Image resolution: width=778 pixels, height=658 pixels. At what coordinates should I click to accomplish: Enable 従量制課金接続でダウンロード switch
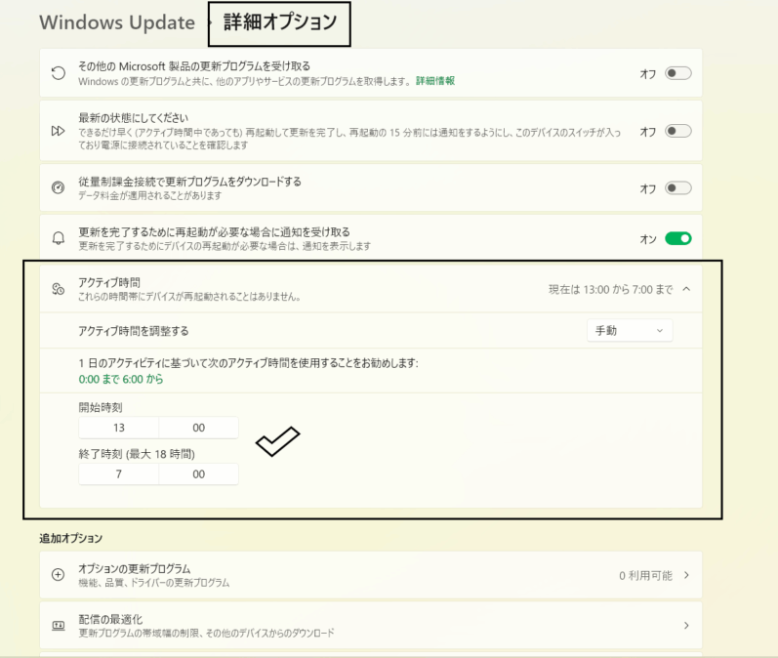tap(678, 188)
